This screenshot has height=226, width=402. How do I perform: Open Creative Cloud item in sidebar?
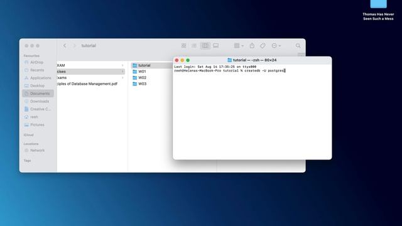point(38,109)
